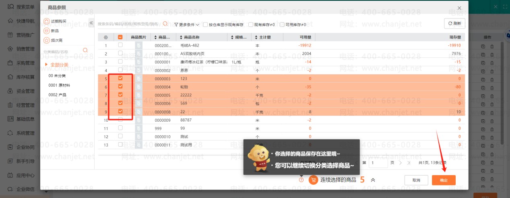510x198 pixels.
Task: Click the 系统管理 sidebar icon
Action: pyautogui.click(x=11, y=133)
